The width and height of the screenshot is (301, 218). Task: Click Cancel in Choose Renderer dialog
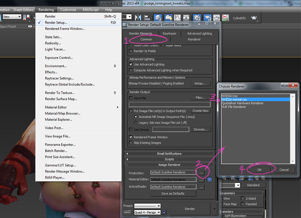284,170
